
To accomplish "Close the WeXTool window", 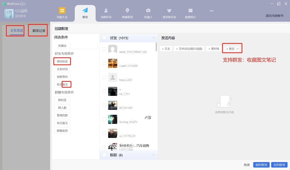I will click(x=286, y=4).
